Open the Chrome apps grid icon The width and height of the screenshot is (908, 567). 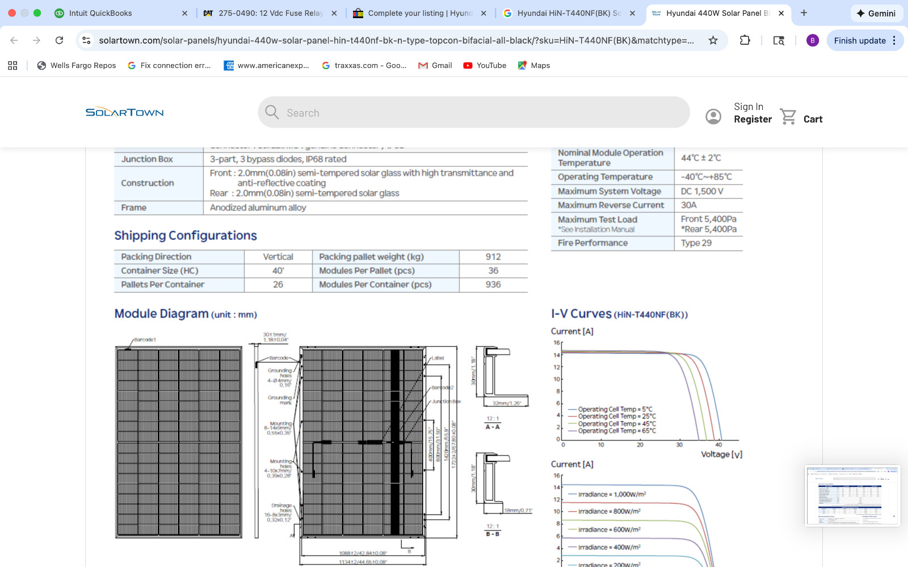pyautogui.click(x=12, y=65)
